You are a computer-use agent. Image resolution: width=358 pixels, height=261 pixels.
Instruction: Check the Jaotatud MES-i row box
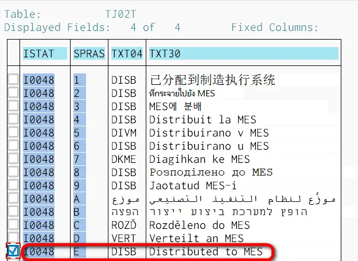pyautogui.click(x=13, y=185)
